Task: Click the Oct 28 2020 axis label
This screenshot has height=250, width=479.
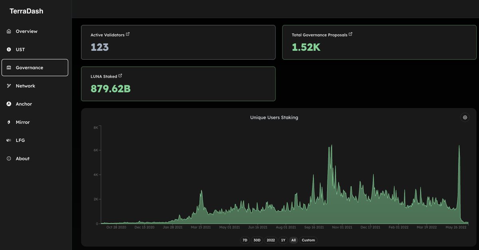Action: coord(117,227)
